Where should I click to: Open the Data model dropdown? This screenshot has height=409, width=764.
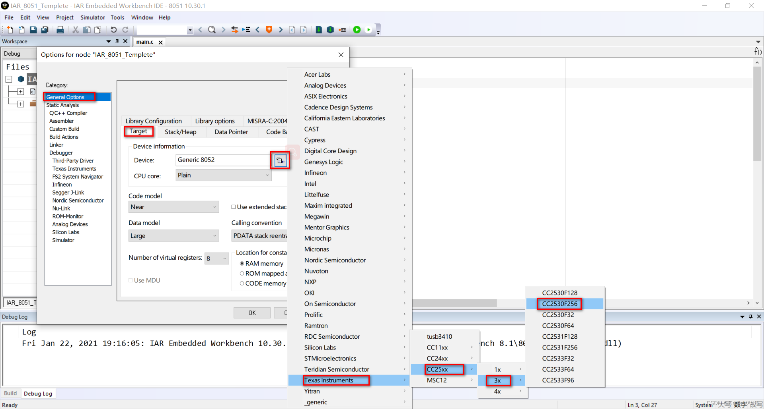point(173,236)
